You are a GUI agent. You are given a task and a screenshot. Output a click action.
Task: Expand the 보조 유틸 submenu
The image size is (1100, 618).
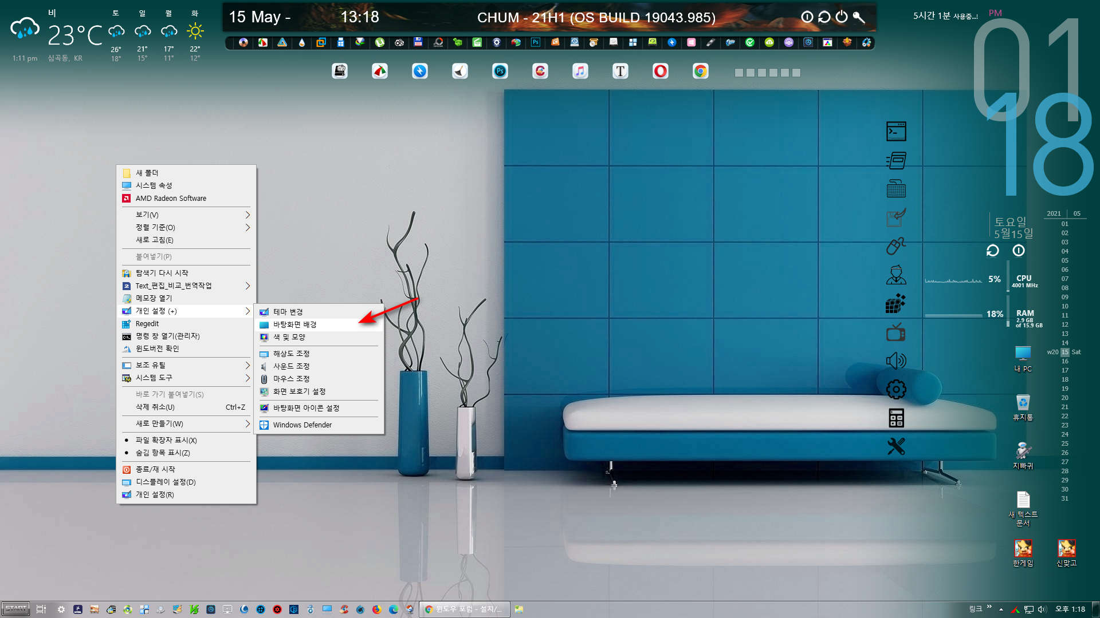coord(186,365)
